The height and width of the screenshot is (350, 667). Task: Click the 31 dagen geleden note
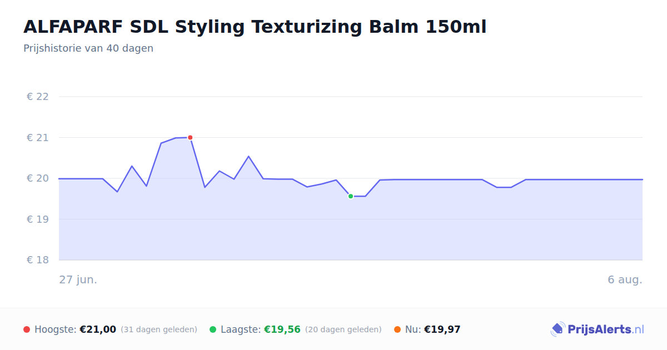coord(159,329)
